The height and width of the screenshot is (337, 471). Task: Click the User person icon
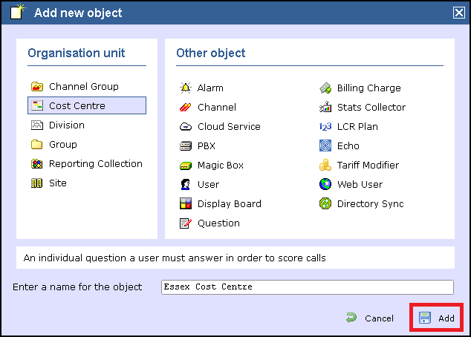click(x=185, y=184)
